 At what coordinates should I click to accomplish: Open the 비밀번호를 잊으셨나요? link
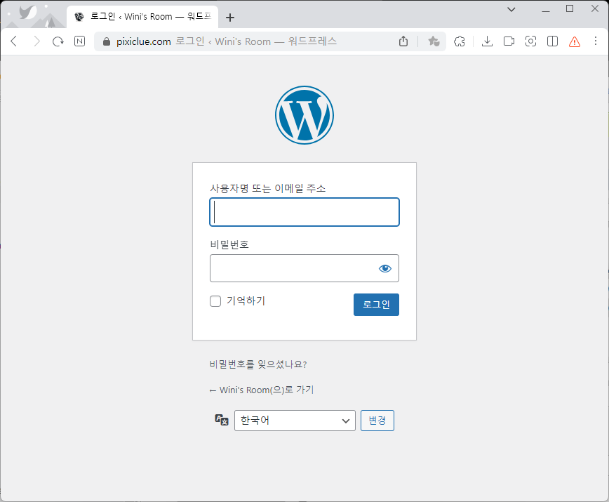click(x=258, y=364)
